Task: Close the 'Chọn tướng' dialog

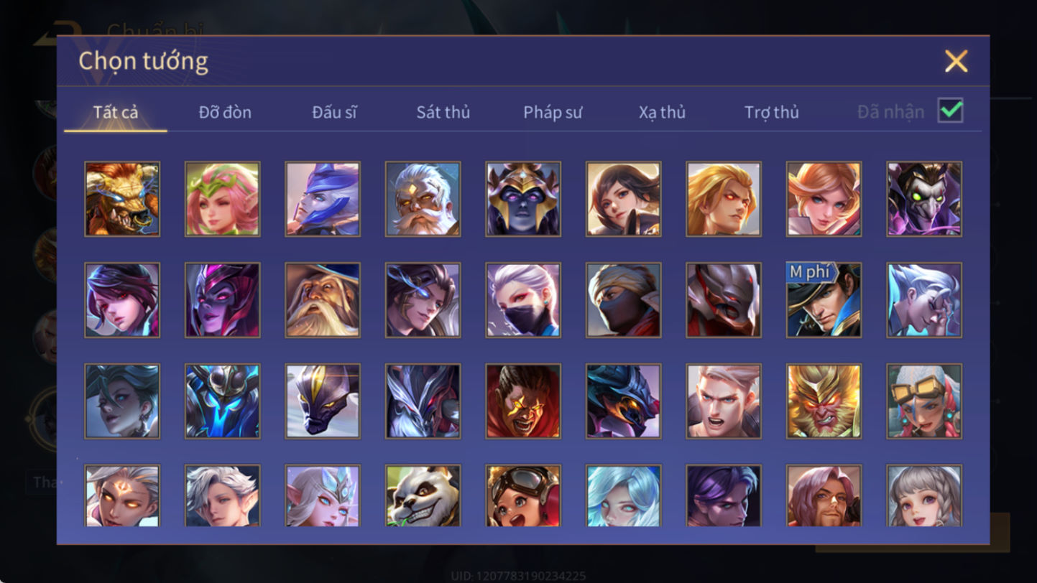Action: click(956, 61)
